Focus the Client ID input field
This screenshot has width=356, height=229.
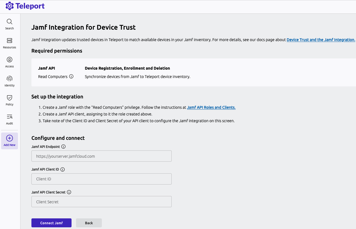pos(101,179)
